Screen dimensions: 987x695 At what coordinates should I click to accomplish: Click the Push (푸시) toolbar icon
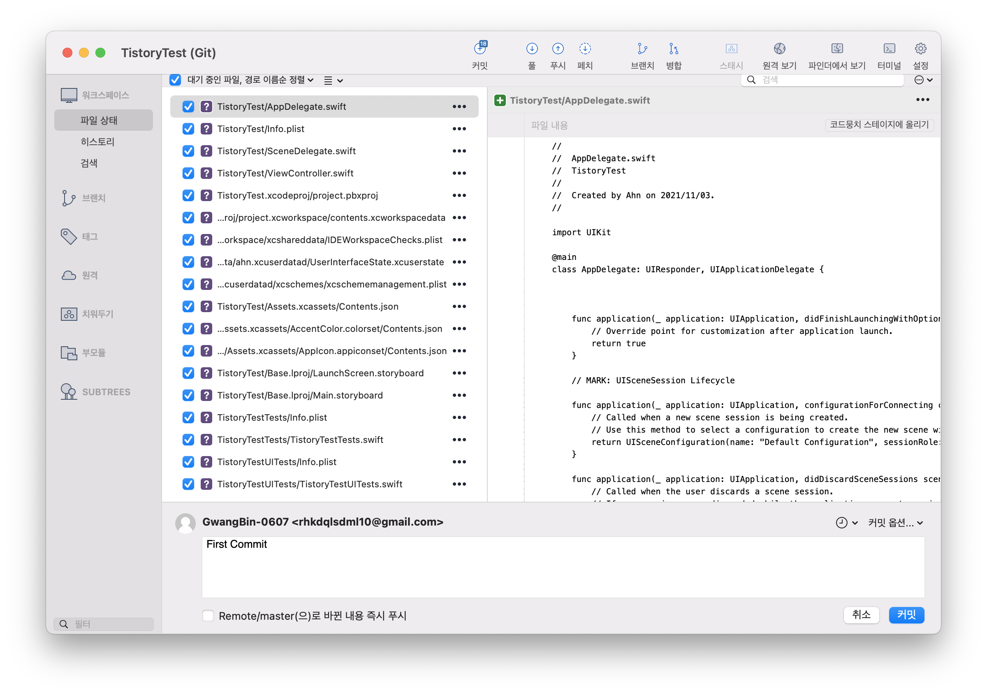tap(558, 49)
